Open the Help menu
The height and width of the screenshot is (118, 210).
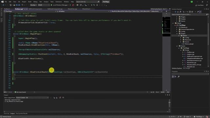coord(72,2)
